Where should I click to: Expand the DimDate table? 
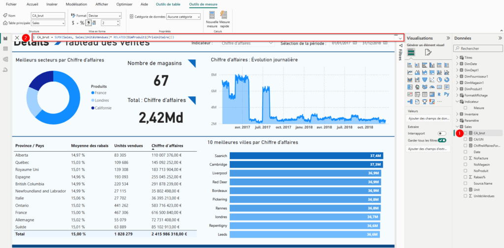click(x=457, y=64)
